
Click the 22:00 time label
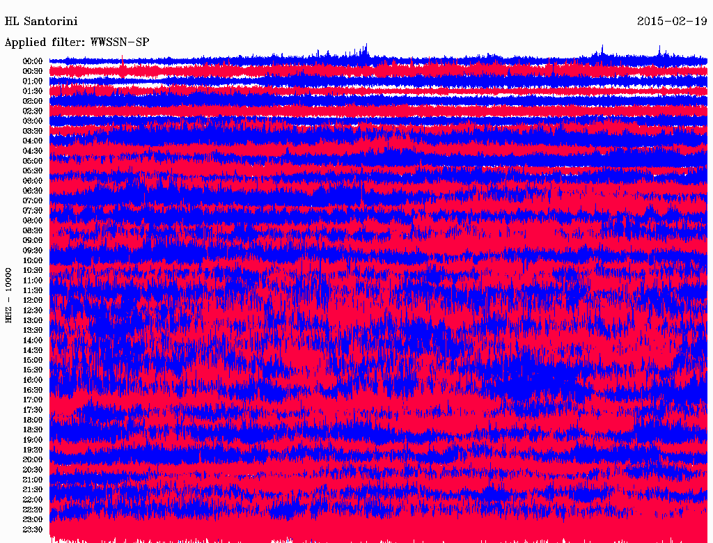(32, 500)
